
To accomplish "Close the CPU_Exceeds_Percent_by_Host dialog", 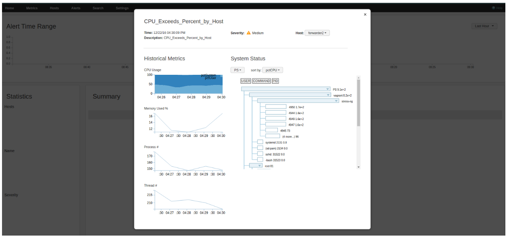I will pyautogui.click(x=365, y=14).
